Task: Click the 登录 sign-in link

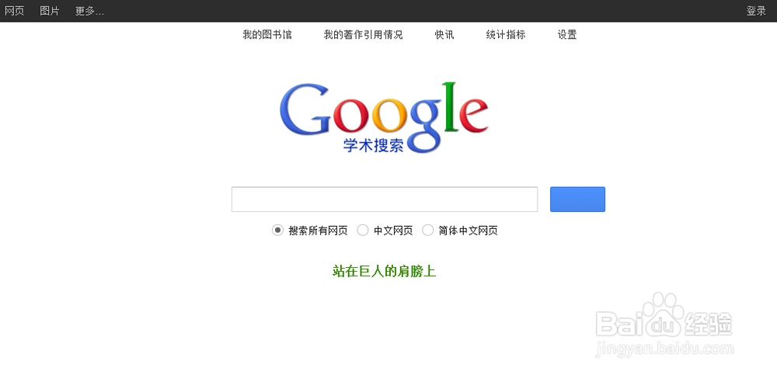Action: (756, 11)
